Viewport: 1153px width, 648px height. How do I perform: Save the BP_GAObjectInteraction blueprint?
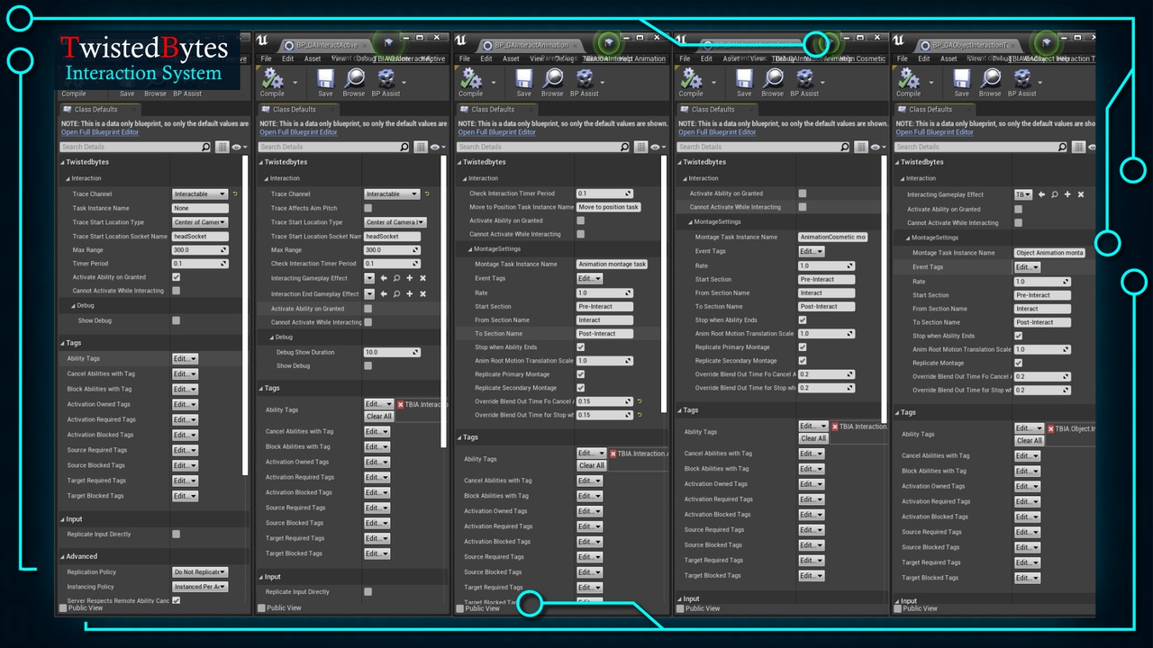click(961, 82)
